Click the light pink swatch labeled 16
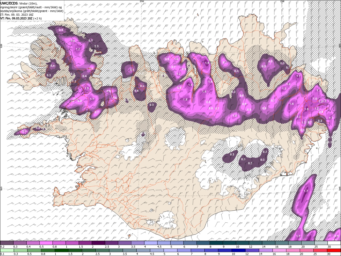Viewport: 341px width, 256px height. 279,250
